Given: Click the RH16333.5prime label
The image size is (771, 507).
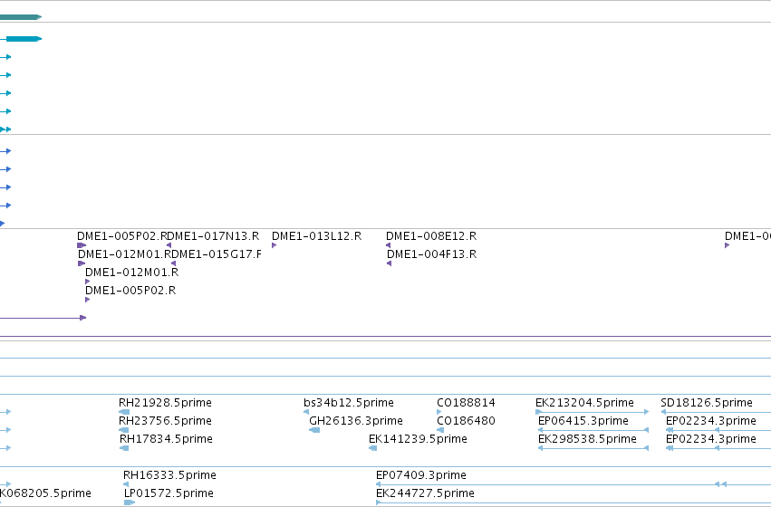Looking at the screenshot, I should (x=169, y=475).
